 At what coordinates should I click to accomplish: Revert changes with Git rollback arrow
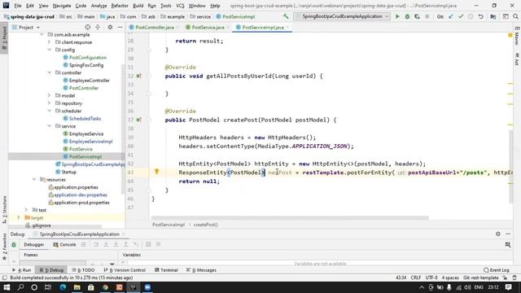pos(481,16)
